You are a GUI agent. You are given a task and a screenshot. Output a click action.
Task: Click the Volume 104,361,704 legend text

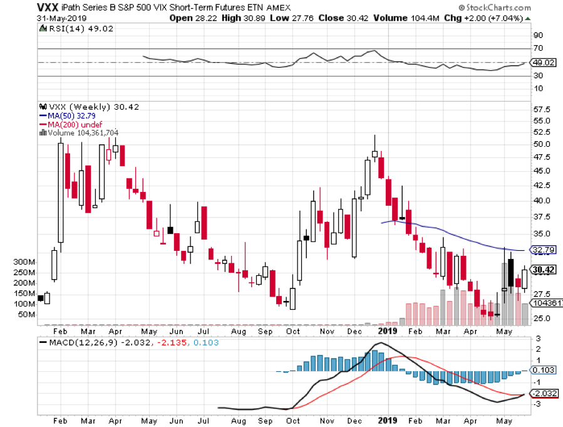pyautogui.click(x=83, y=133)
